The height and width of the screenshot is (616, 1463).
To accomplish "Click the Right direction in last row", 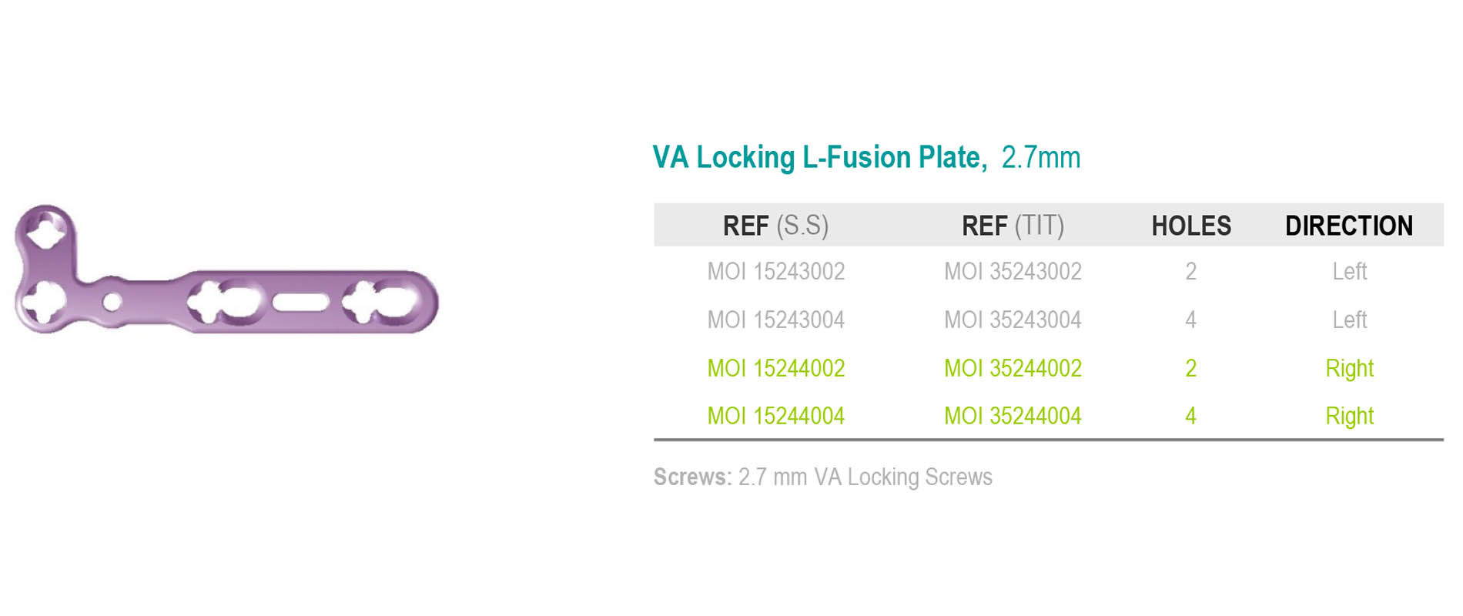I will 1350,417.
